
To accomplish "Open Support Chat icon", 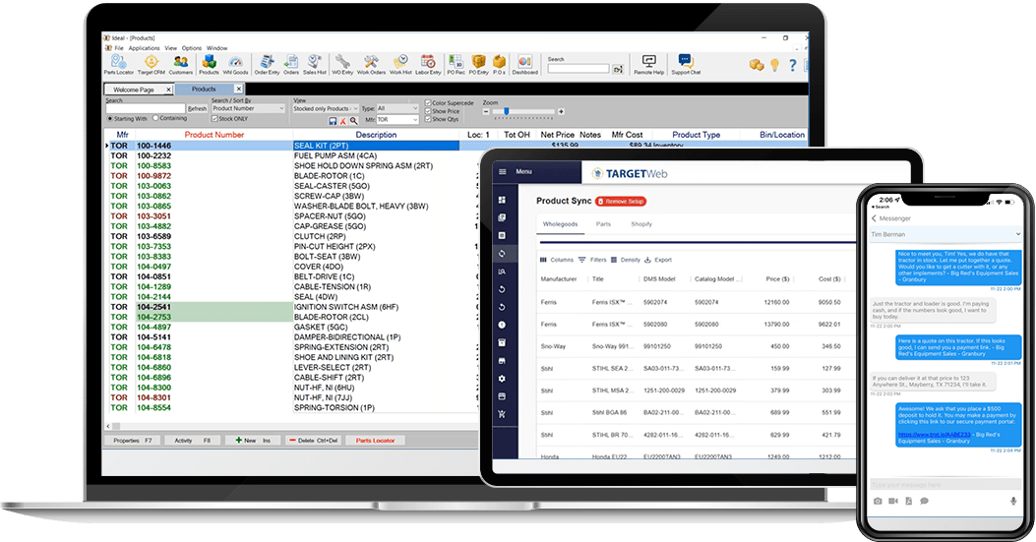I will pos(686,65).
